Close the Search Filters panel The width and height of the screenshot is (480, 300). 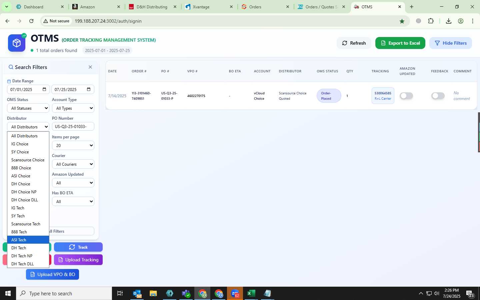90,67
